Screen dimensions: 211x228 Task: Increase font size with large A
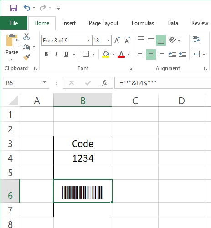pos(117,40)
